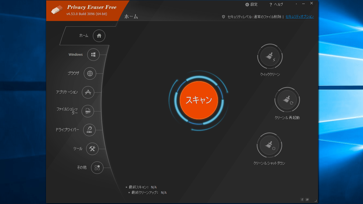Open the Windows logo sidebar icon
The image size is (363, 204).
pyautogui.click(x=93, y=55)
